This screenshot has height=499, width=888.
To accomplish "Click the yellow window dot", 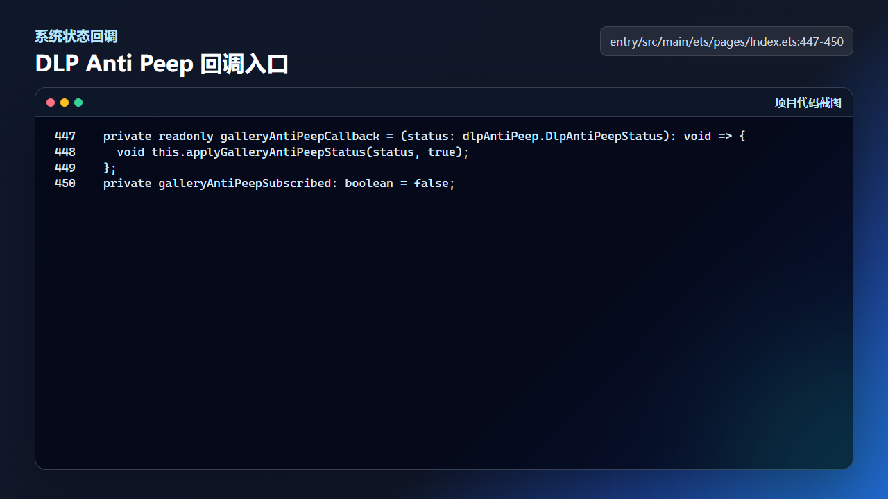I will click(65, 103).
